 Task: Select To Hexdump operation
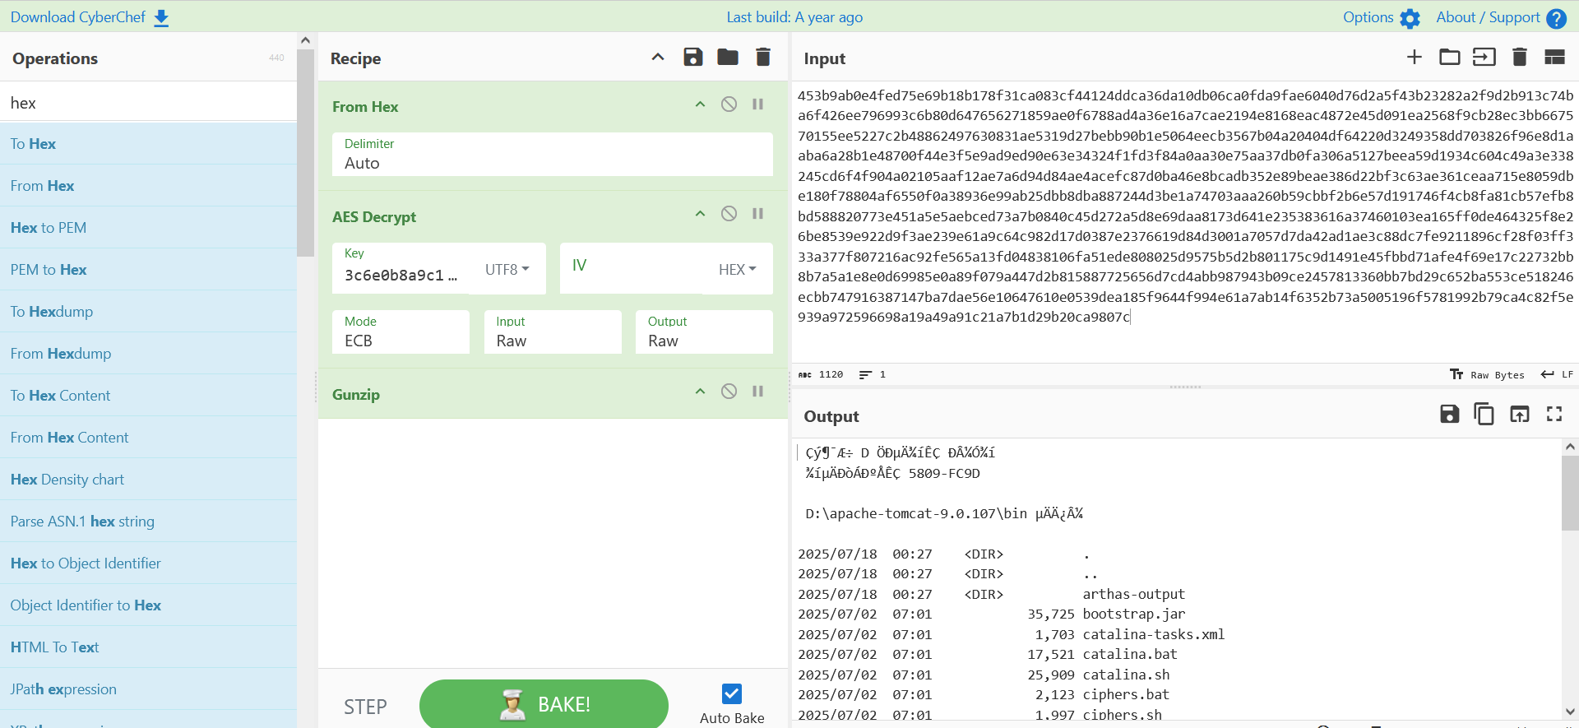pyautogui.click(x=148, y=312)
